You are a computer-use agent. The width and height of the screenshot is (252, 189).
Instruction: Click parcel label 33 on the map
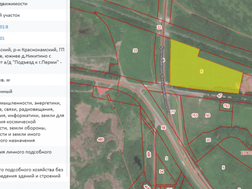coord(135,51)
